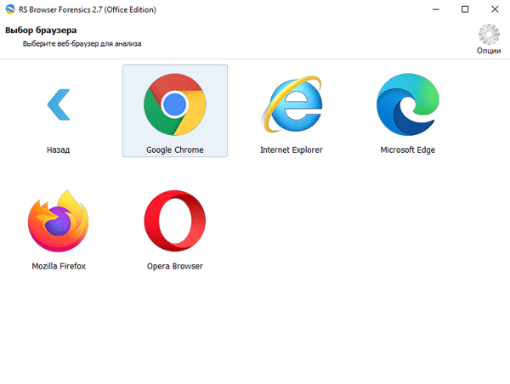The width and height of the screenshot is (510, 384).
Task: Click the Выберите веб-браузер для анализа subtitle
Action: (82, 43)
